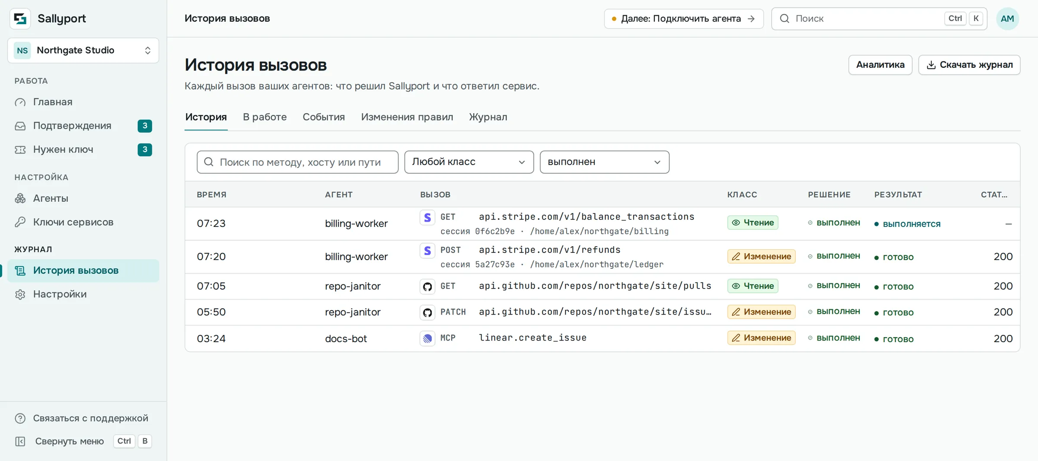The image size is (1038, 461).
Task: Click the support help circle icon
Action: pos(20,418)
